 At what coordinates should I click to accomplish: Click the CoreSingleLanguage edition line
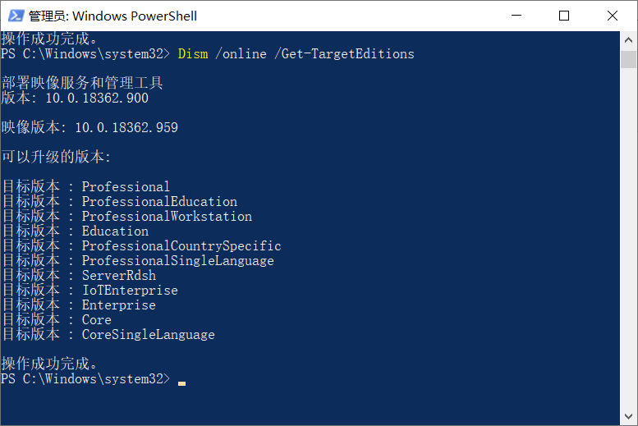108,334
